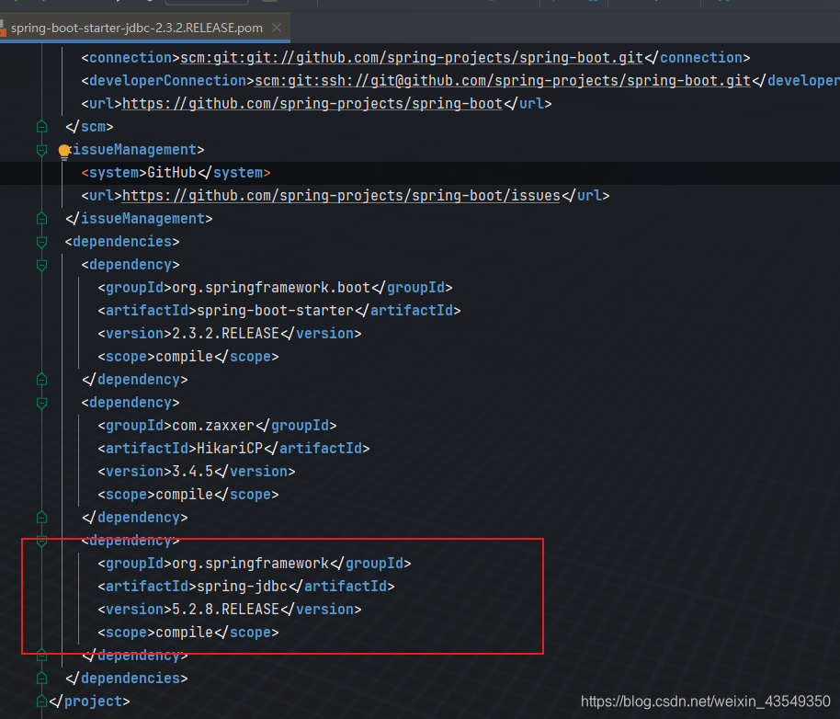This screenshot has width=840, height=719.
Task: Click the fold marker beside the project closing tag
Action: pyautogui.click(x=41, y=701)
